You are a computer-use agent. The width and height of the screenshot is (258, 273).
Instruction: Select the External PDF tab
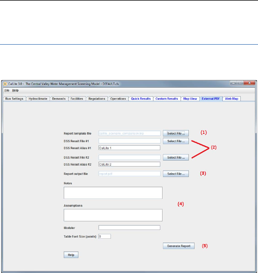211,99
